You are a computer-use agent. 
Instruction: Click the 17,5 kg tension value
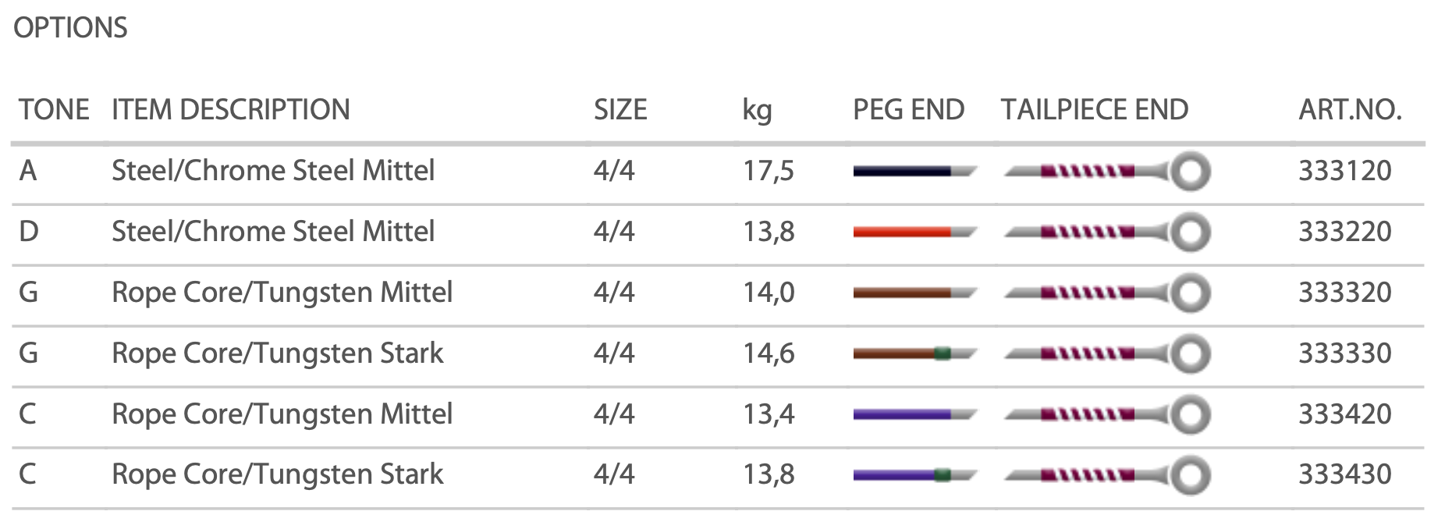[x=768, y=171]
